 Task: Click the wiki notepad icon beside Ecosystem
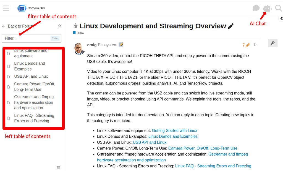[121, 45]
